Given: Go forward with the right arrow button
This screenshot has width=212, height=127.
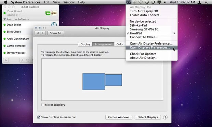Looking at the screenshot, I should coord(43,33).
